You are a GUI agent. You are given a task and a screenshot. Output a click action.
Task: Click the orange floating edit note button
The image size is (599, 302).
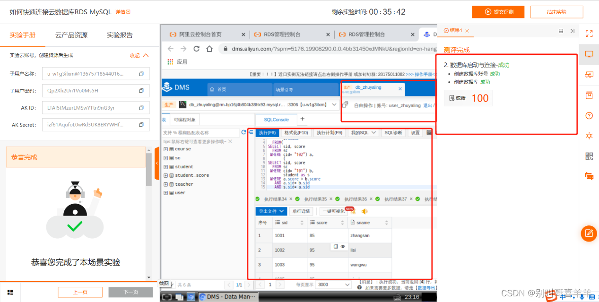[589, 233]
